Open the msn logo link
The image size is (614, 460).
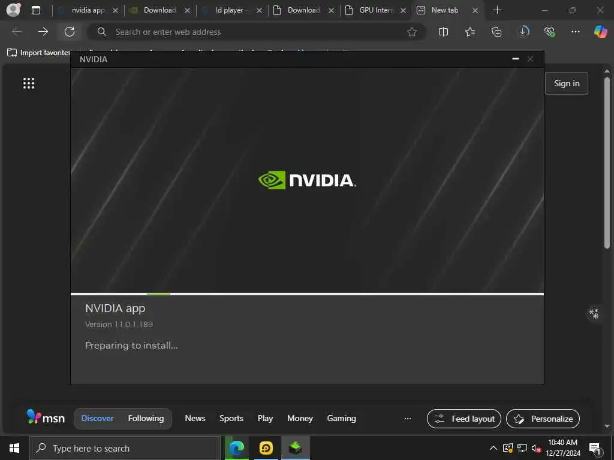coord(46,417)
